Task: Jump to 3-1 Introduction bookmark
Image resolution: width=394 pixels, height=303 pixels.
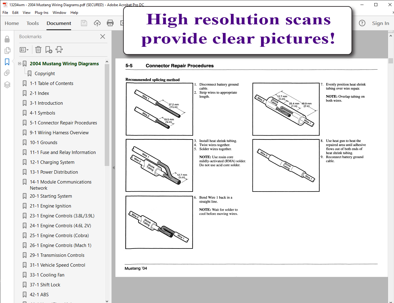Action: coord(46,103)
